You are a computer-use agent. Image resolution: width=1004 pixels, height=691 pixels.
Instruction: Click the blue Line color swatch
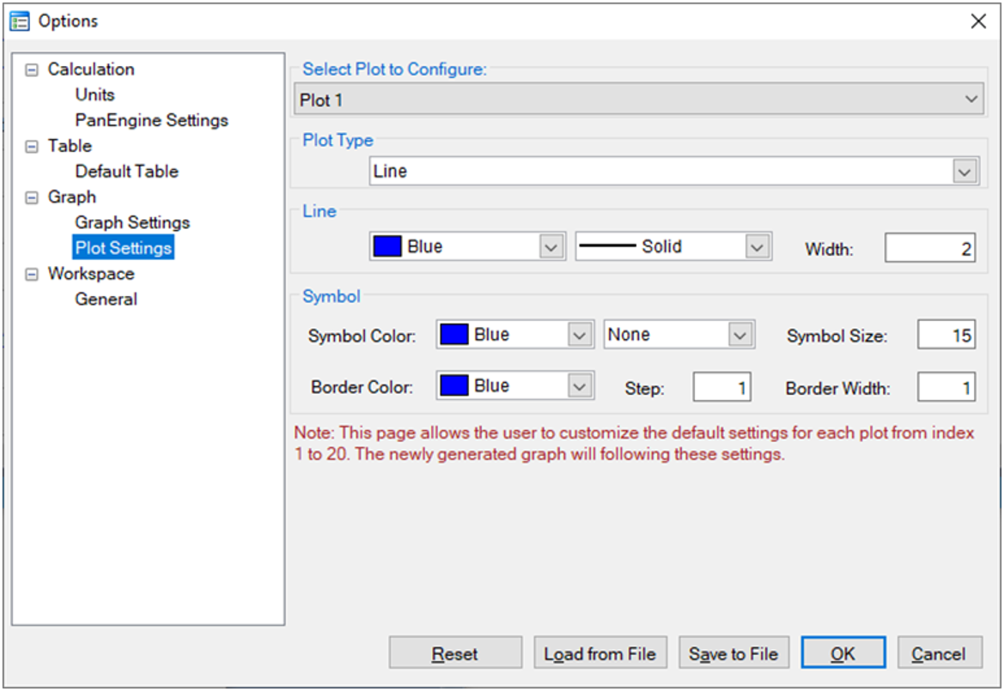[x=387, y=247]
